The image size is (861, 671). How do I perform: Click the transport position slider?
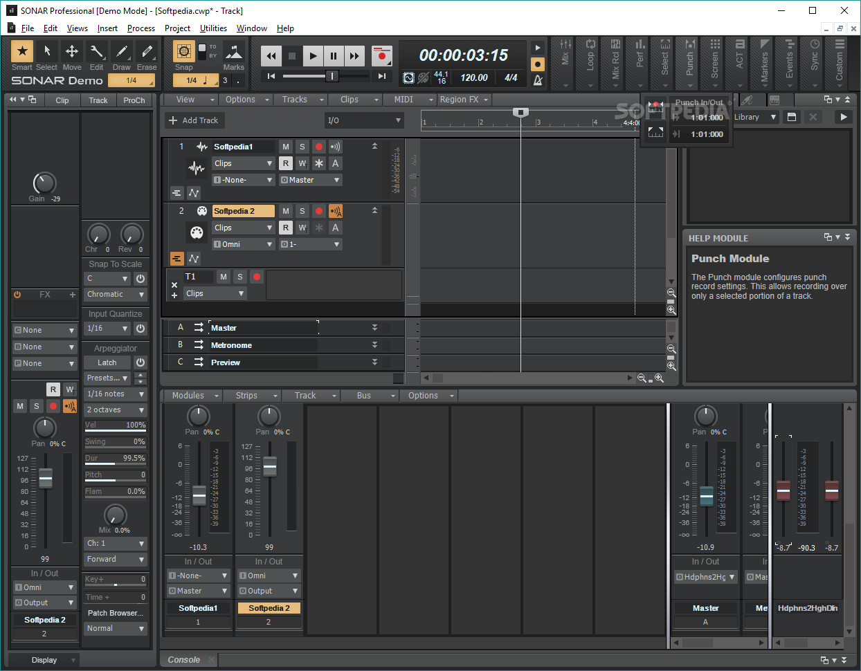tap(332, 76)
